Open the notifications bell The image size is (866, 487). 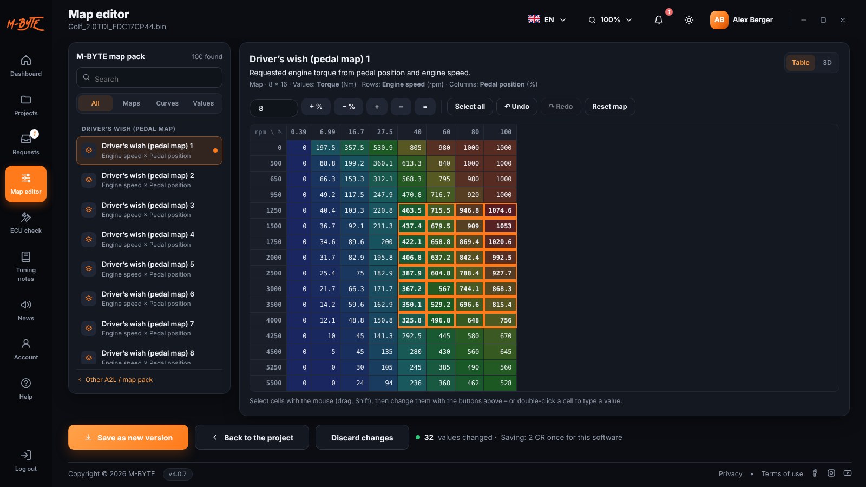click(659, 20)
